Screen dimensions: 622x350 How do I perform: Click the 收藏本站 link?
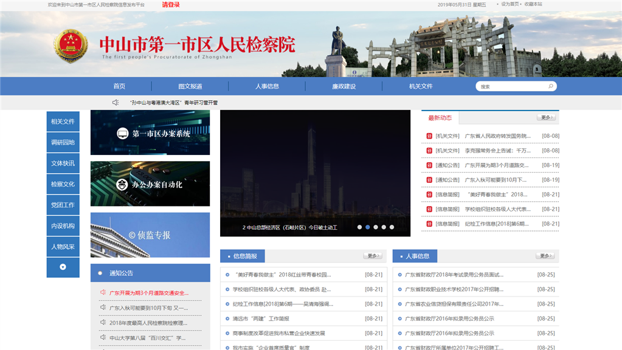(x=533, y=4)
